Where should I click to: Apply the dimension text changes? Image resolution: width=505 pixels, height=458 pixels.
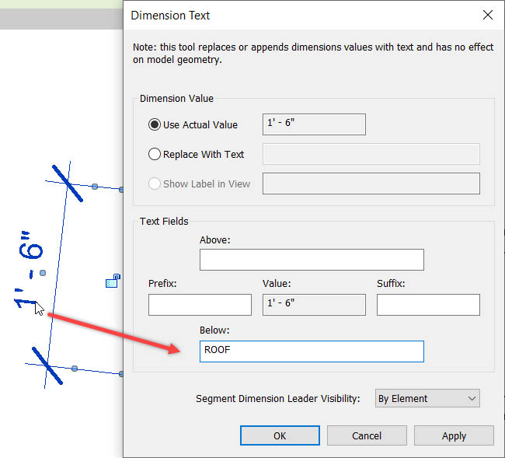(x=454, y=435)
